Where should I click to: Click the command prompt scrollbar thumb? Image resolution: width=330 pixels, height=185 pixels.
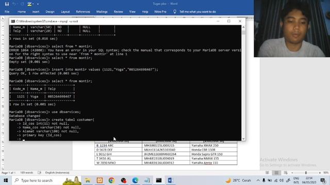tap(243, 32)
